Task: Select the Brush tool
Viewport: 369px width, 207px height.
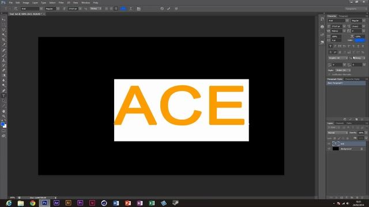Action: 3,55
